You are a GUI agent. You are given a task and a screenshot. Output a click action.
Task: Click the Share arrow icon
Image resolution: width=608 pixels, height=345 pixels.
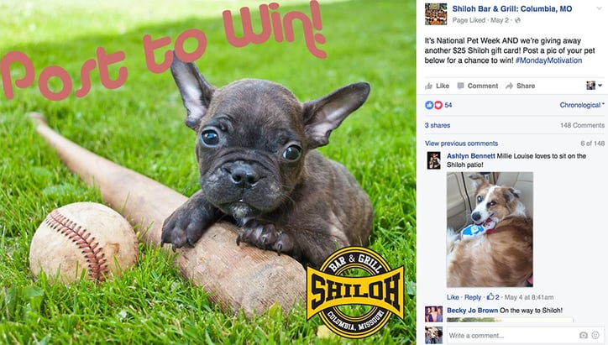509,86
